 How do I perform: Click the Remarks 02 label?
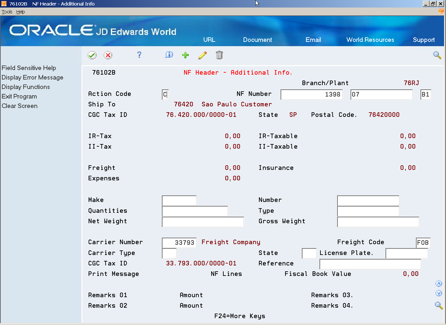(x=108, y=306)
